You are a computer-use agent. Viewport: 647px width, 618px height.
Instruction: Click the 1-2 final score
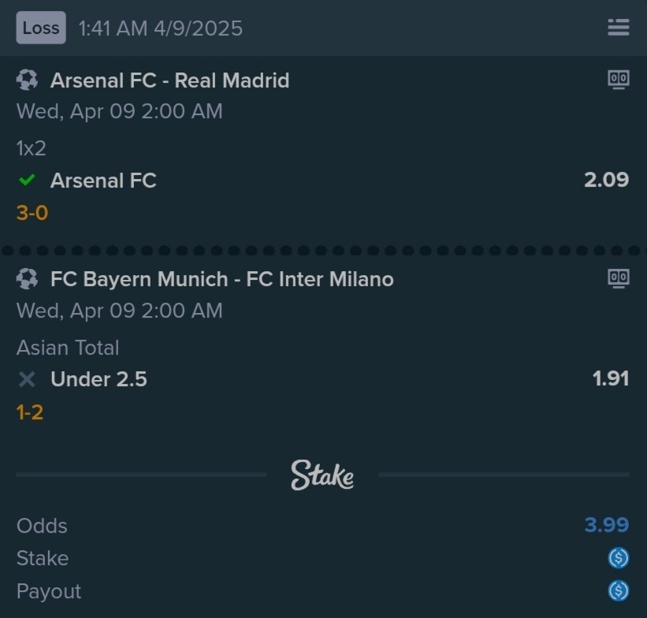click(x=30, y=412)
